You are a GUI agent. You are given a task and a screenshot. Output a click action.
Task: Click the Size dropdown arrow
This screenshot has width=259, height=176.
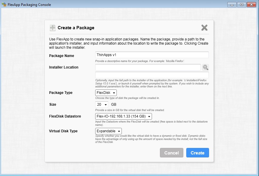pyautogui.click(x=106, y=105)
